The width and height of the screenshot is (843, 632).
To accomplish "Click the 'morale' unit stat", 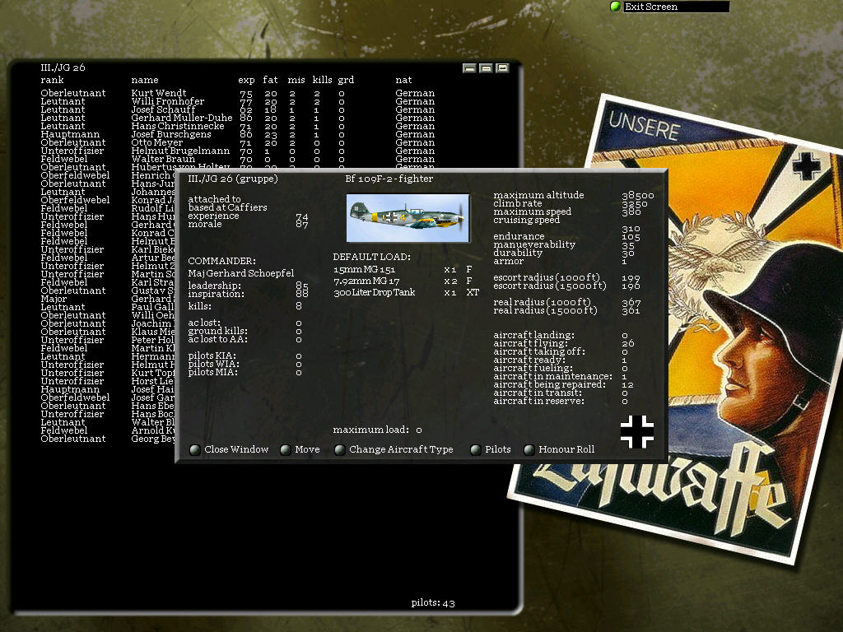I will coord(204,224).
